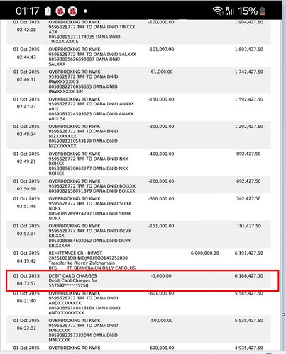Select the 02:49:21 transaction time
Screen dimensions: 286x354
(x=26, y=161)
